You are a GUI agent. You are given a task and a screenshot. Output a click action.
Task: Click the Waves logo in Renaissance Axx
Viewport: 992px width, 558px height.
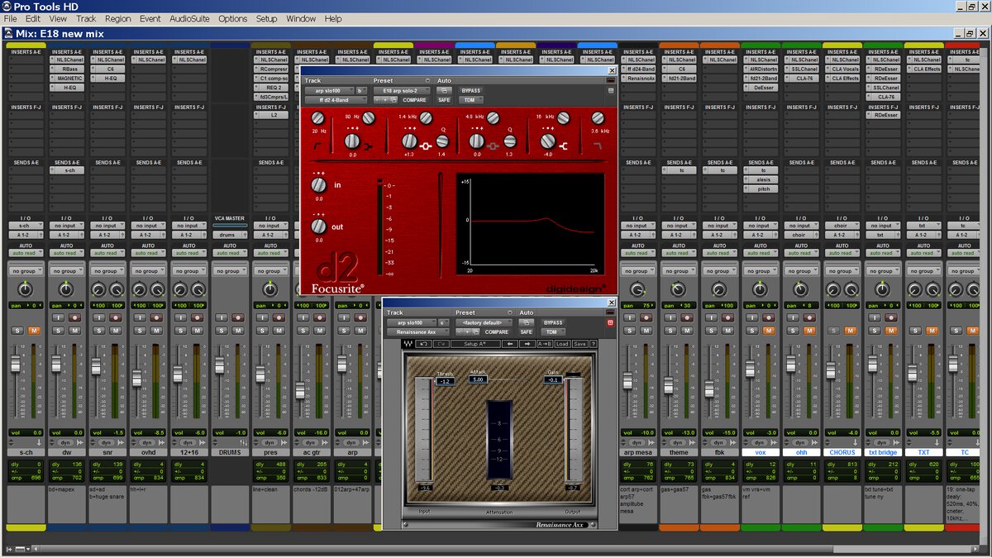[x=408, y=344]
